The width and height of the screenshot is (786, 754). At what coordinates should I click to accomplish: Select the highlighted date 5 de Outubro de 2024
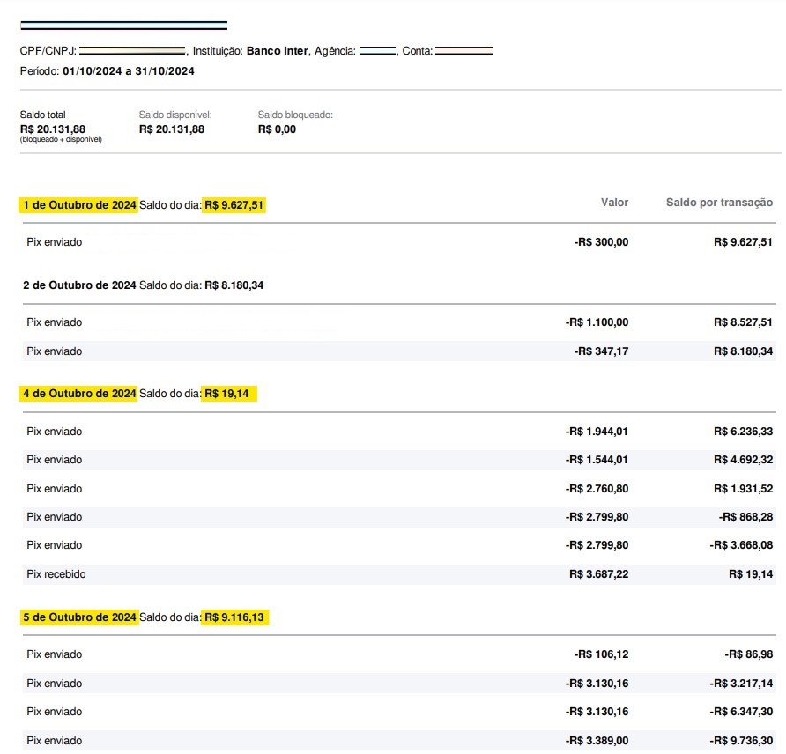point(78,617)
